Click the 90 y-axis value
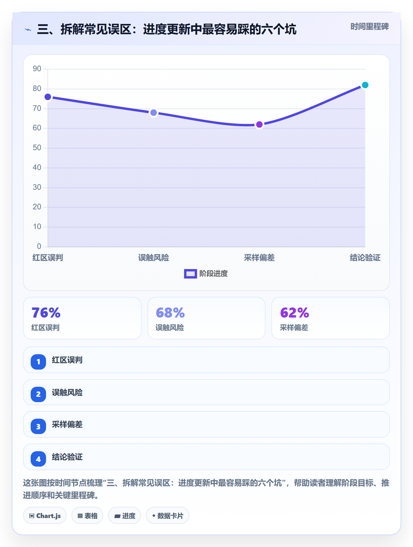The width and height of the screenshot is (413, 547). pyautogui.click(x=37, y=69)
